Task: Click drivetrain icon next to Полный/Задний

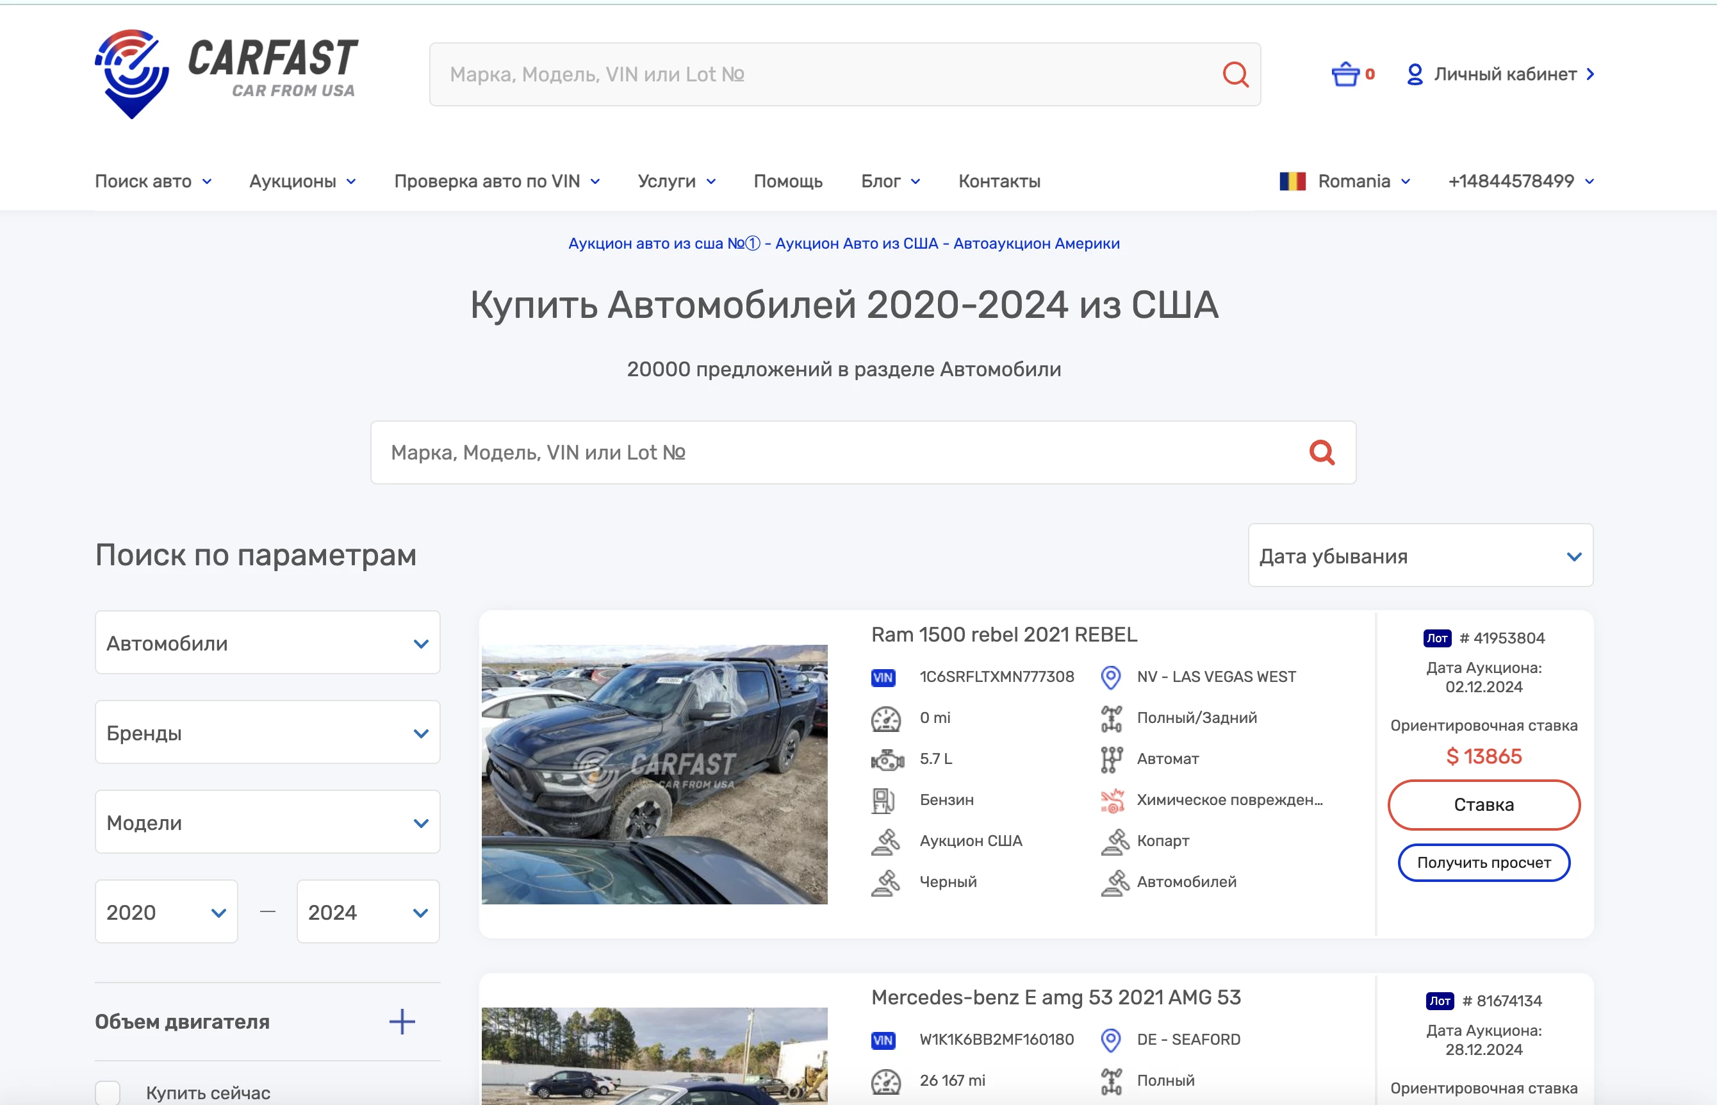Action: click(x=1111, y=719)
